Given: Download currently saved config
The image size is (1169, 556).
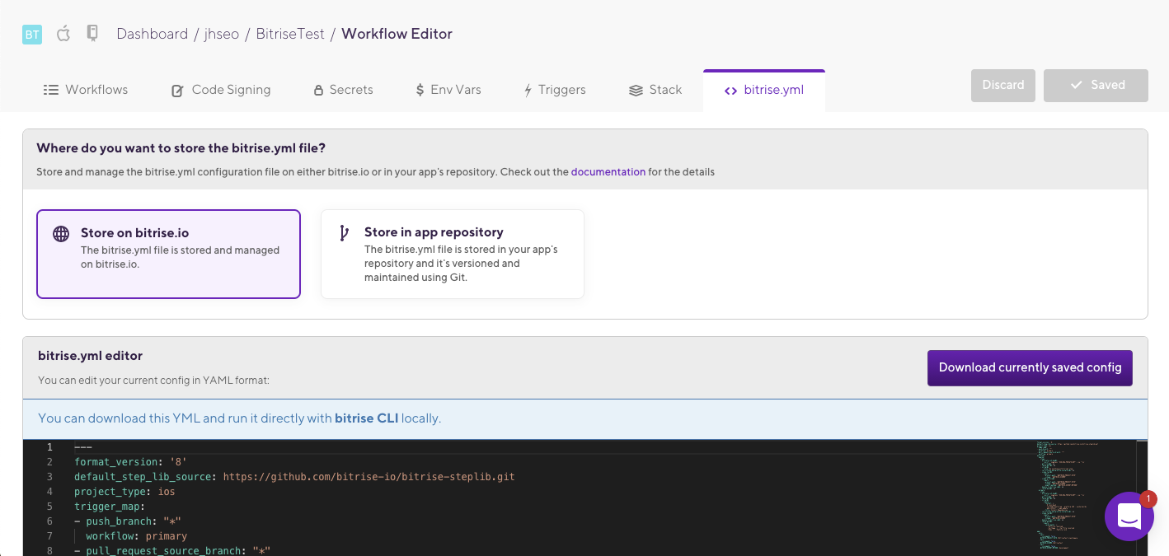Looking at the screenshot, I should [1030, 367].
